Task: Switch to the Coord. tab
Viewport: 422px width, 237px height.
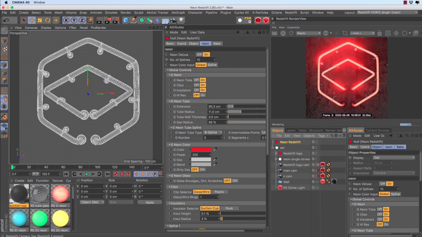Action: (x=182, y=43)
